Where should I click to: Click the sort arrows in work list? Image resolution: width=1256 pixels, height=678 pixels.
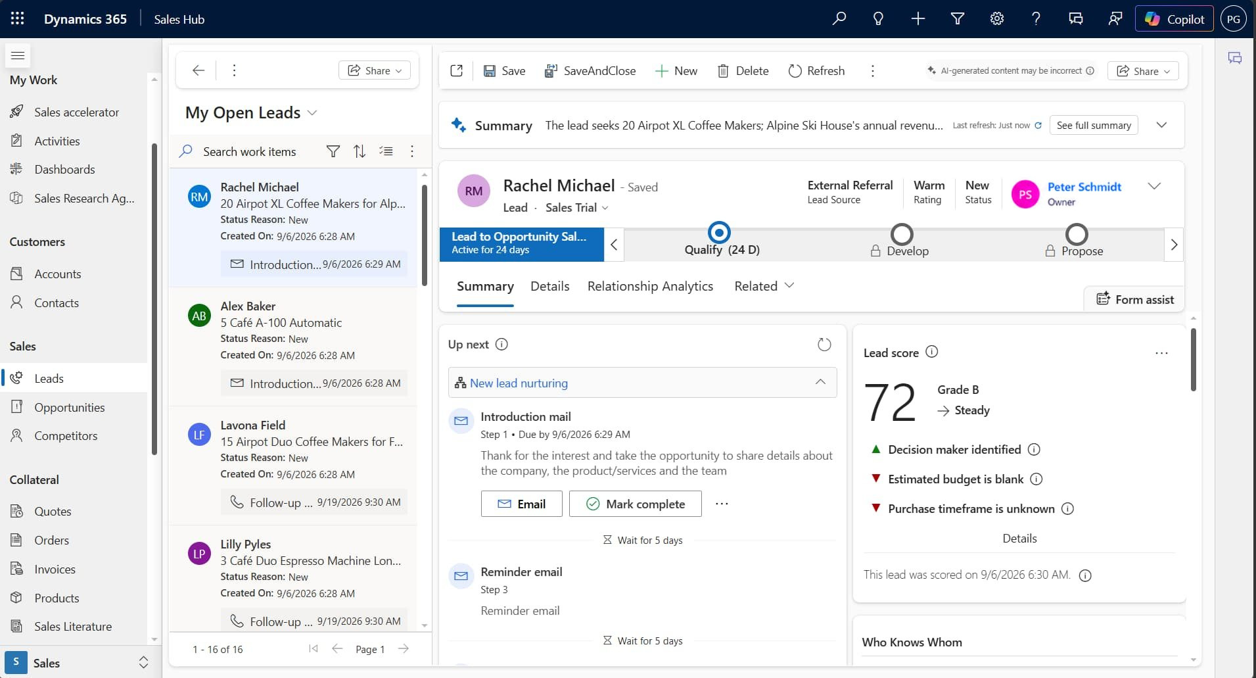tap(360, 152)
